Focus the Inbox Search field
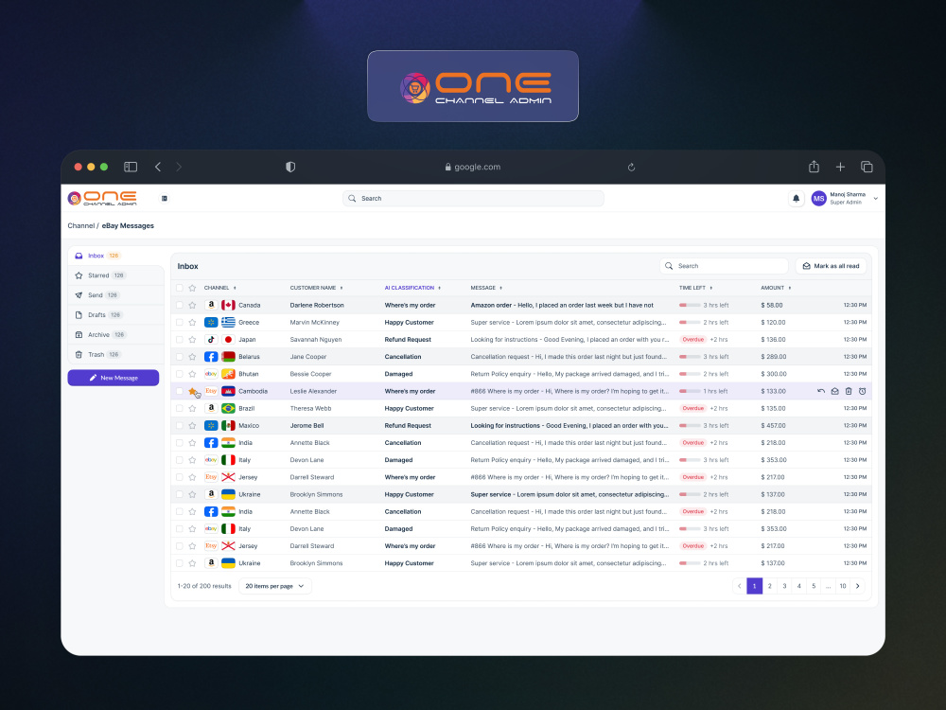The width and height of the screenshot is (946, 710). [724, 266]
